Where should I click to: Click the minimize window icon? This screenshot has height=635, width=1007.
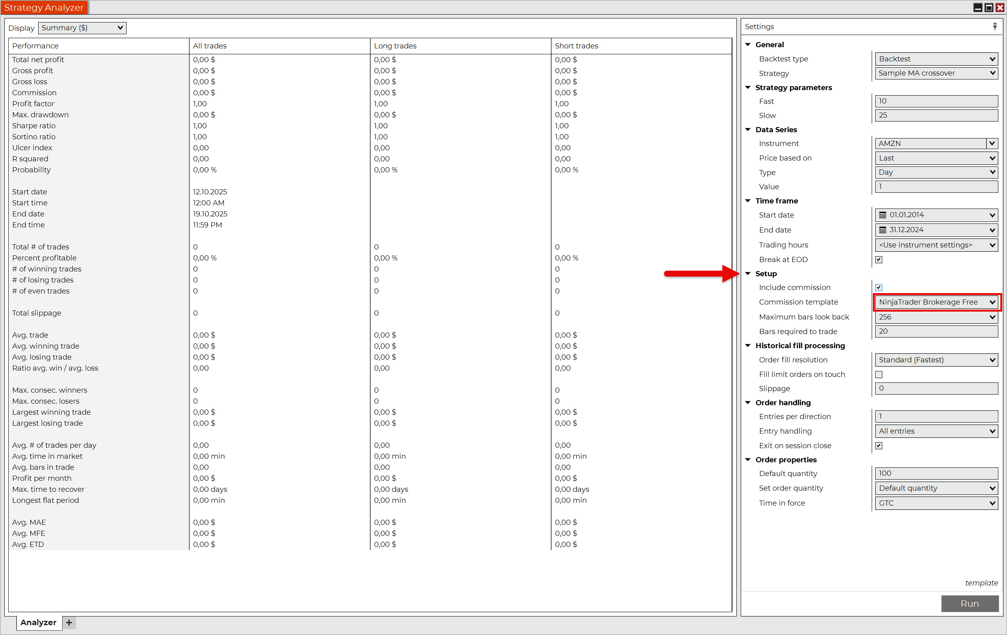(x=978, y=7)
